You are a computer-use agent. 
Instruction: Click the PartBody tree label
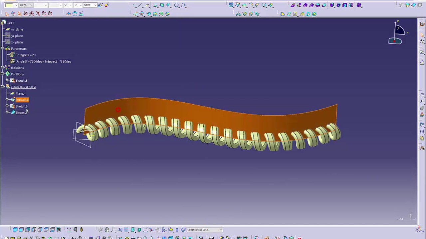pos(17,74)
